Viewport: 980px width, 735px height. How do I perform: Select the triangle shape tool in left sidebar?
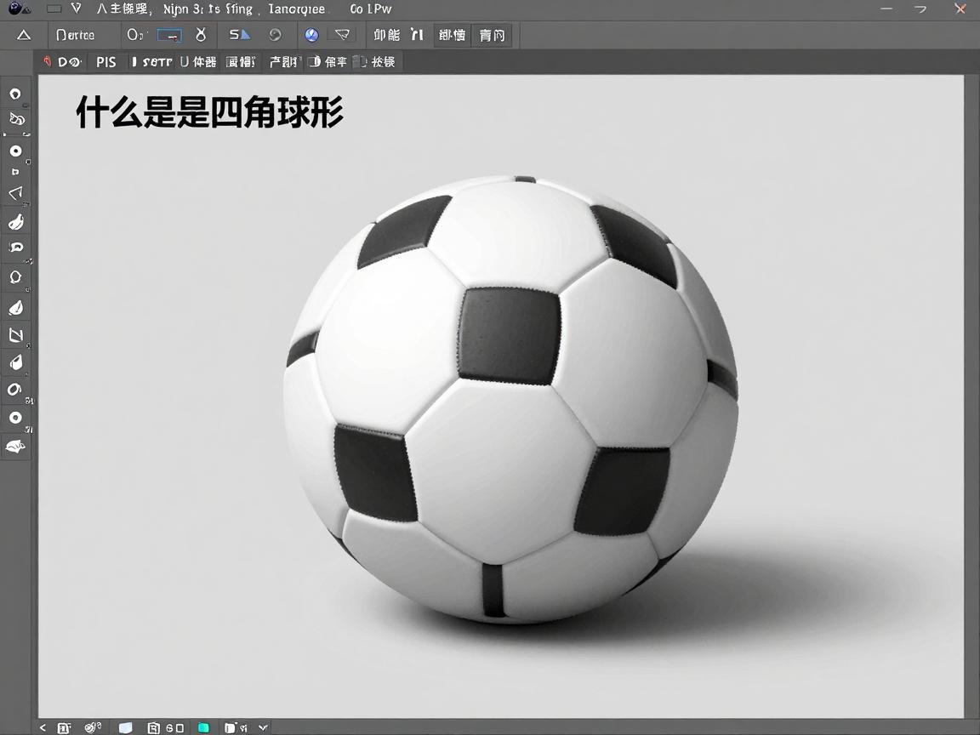15,194
